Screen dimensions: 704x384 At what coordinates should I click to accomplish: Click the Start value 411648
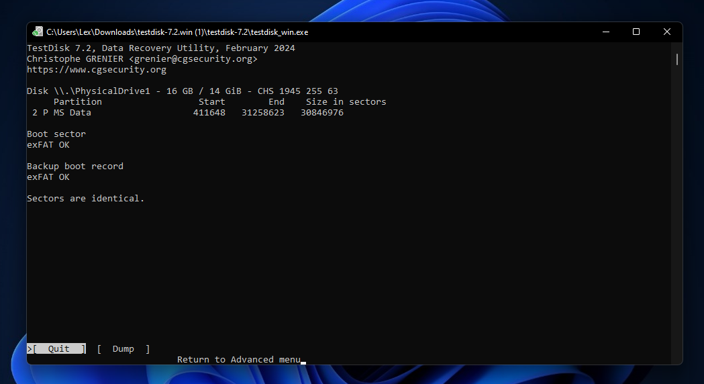pos(209,113)
